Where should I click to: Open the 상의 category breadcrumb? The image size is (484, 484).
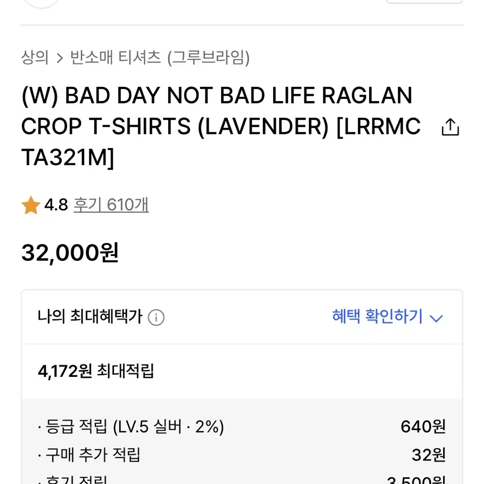point(34,57)
